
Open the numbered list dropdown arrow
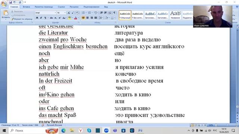tap(92, 13)
